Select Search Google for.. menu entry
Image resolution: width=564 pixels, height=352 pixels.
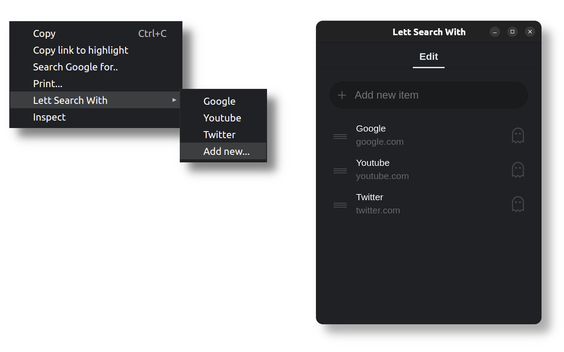75,67
